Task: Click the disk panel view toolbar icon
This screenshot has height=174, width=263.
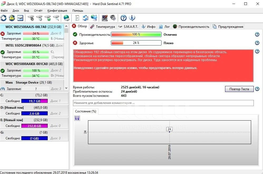Action: pos(20,18)
